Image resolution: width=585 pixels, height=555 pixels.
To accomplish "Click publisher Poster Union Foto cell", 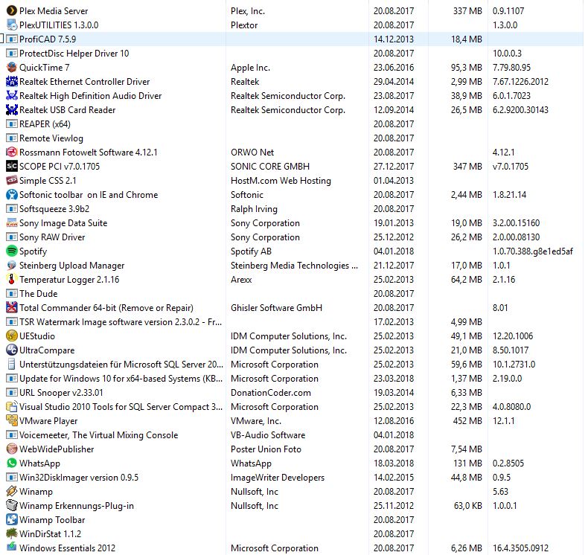I will (266, 449).
